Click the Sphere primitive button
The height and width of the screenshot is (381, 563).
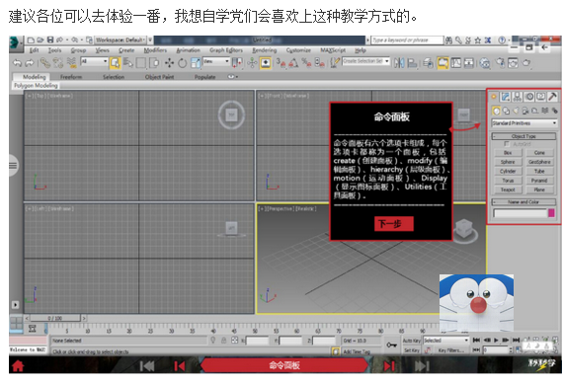[508, 162]
